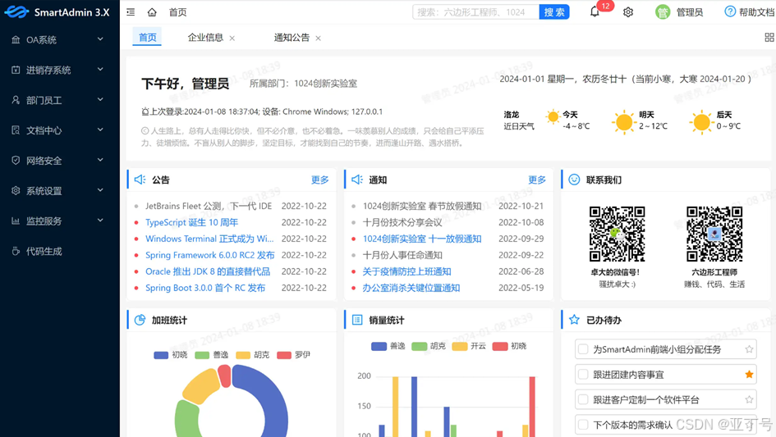The width and height of the screenshot is (776, 437).
Task: Click the 首页 breadcrumb text
Action: tap(177, 12)
